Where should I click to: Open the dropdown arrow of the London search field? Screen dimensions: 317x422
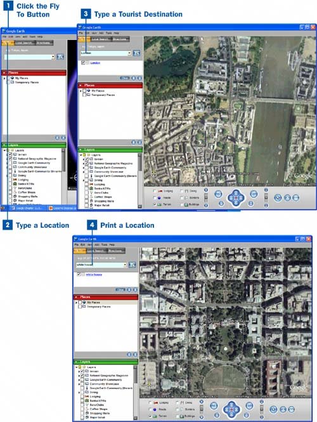pyautogui.click(x=129, y=53)
